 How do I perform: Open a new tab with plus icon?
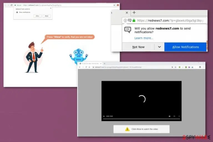coord(134,12)
